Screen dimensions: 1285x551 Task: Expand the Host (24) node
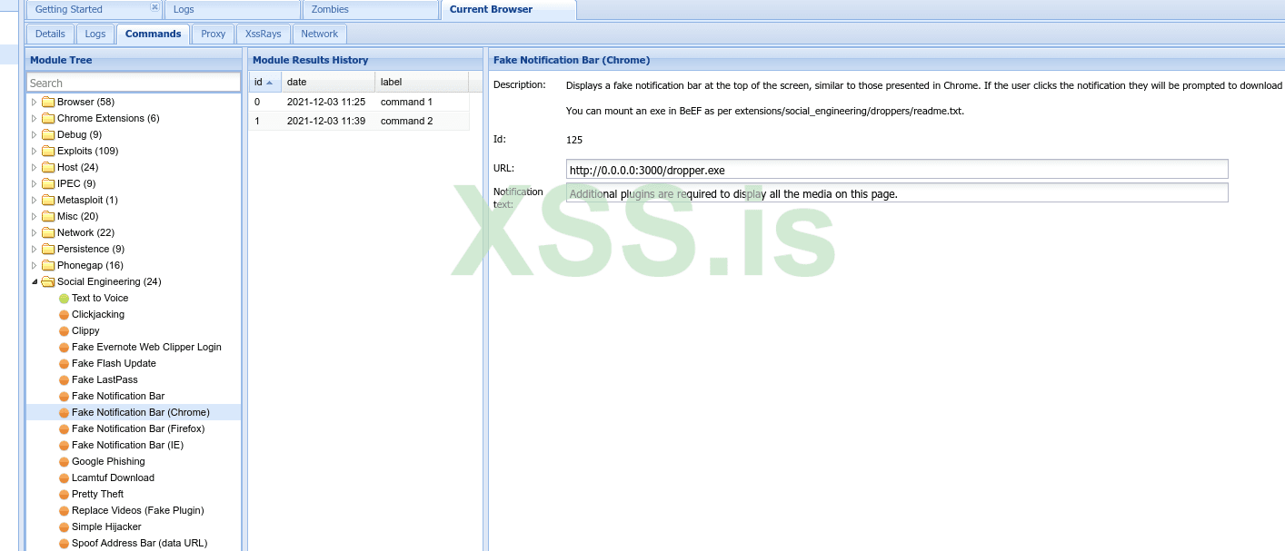pos(35,167)
